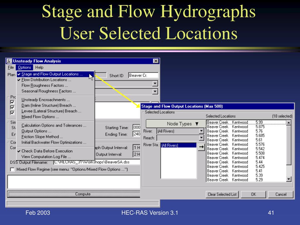This screenshot has height=225, width=300.
Task: Choose Seasonal Roughness Factors option
Action: (x=55, y=91)
